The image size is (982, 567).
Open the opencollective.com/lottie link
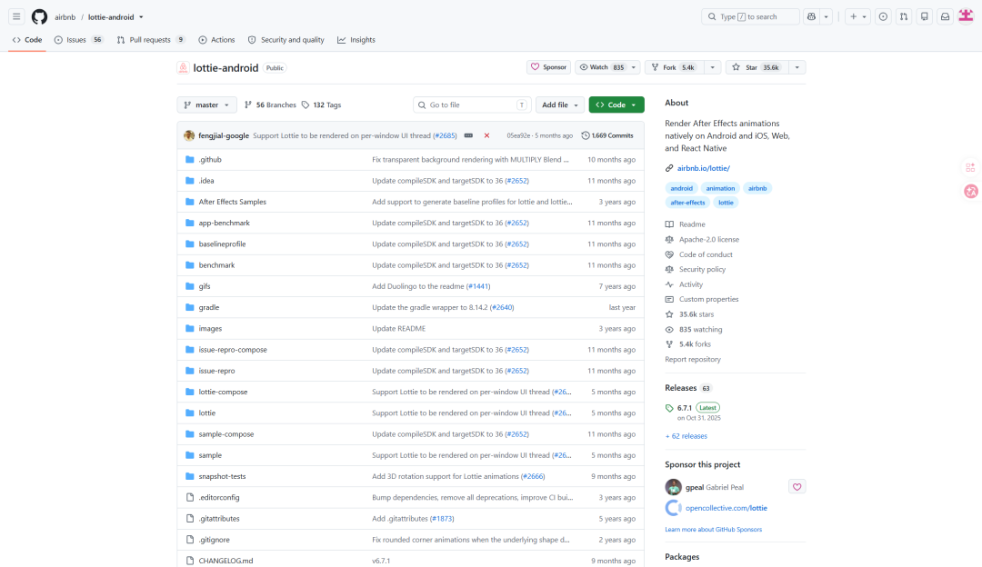pos(726,508)
